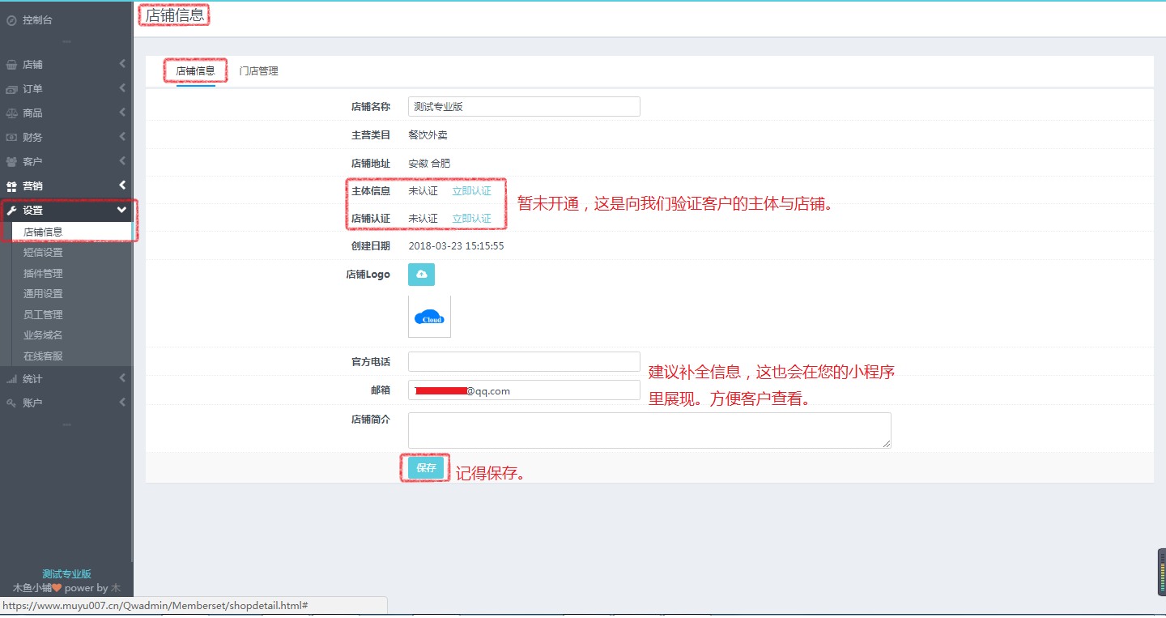This screenshot has height=618, width=1166.
Task: Click the 店铺 shop icon in sidebar
Action: [11, 65]
